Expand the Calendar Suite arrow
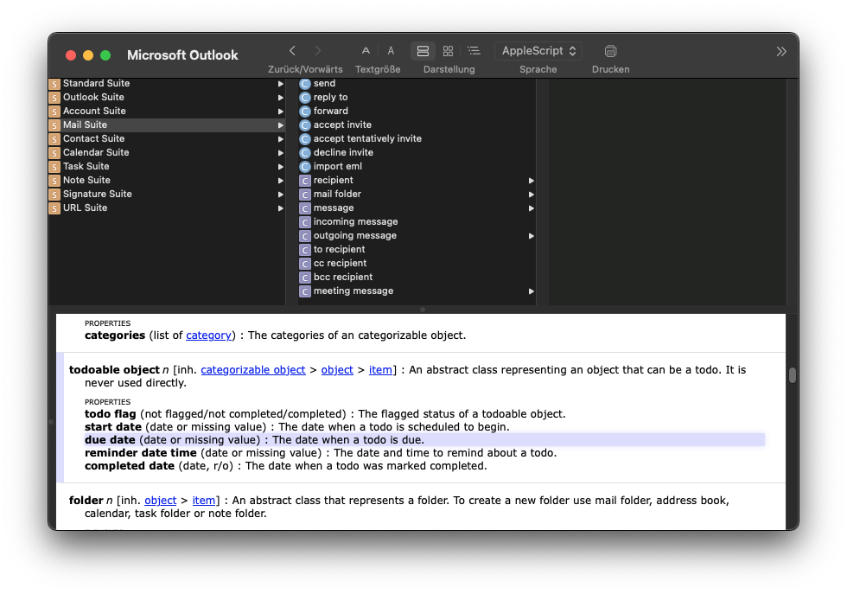 tap(280, 153)
